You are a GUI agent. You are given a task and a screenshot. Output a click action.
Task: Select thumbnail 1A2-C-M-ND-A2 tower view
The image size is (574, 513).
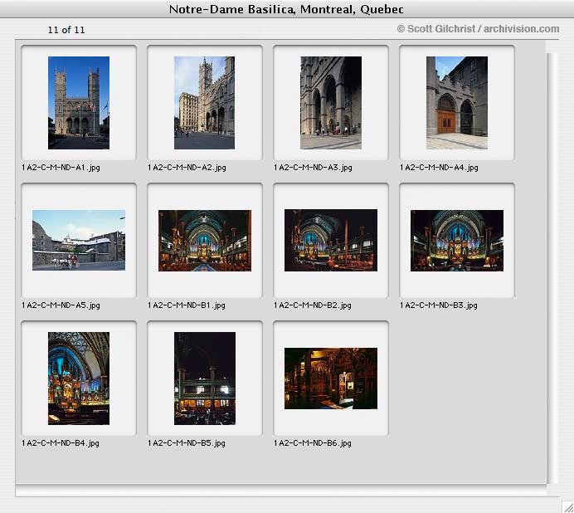[205, 103]
